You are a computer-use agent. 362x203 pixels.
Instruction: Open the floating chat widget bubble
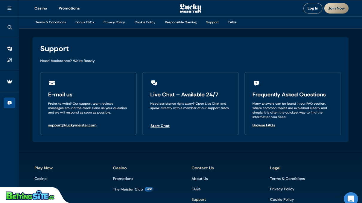tap(351, 198)
